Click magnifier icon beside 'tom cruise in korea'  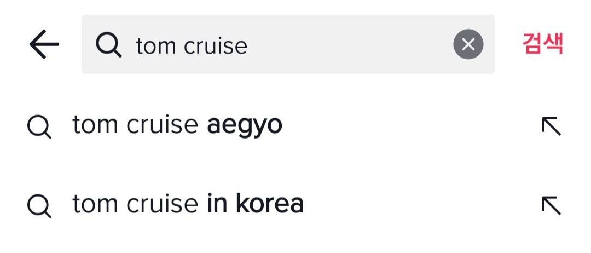tap(39, 205)
